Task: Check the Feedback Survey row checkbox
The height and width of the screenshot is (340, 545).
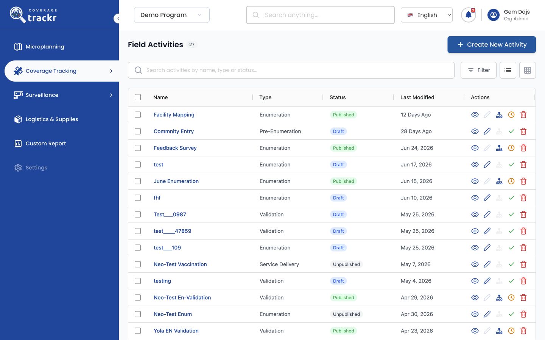Action: pyautogui.click(x=138, y=148)
